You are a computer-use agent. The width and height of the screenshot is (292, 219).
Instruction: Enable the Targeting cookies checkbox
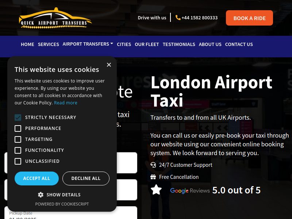point(18,139)
